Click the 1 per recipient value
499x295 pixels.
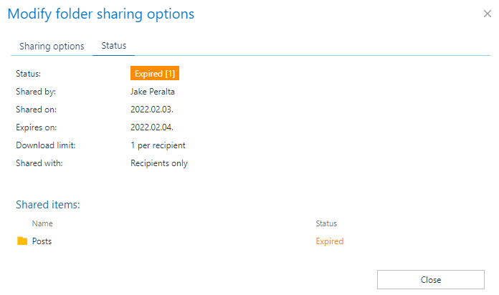pyautogui.click(x=158, y=145)
